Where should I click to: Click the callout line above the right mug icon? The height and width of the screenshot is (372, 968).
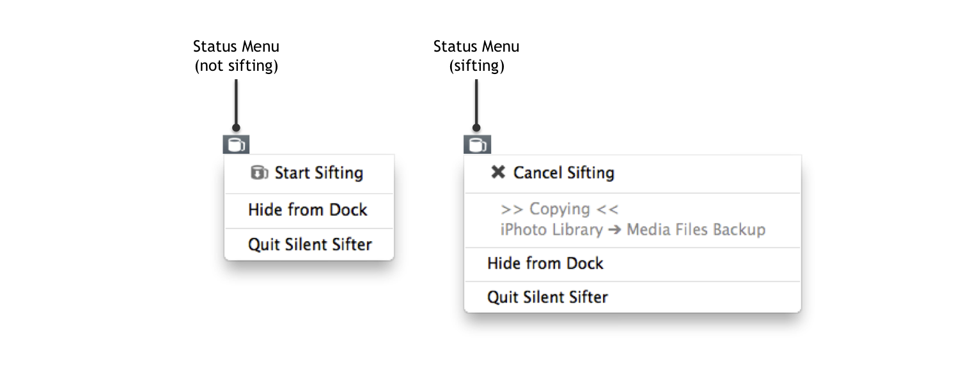(x=476, y=105)
